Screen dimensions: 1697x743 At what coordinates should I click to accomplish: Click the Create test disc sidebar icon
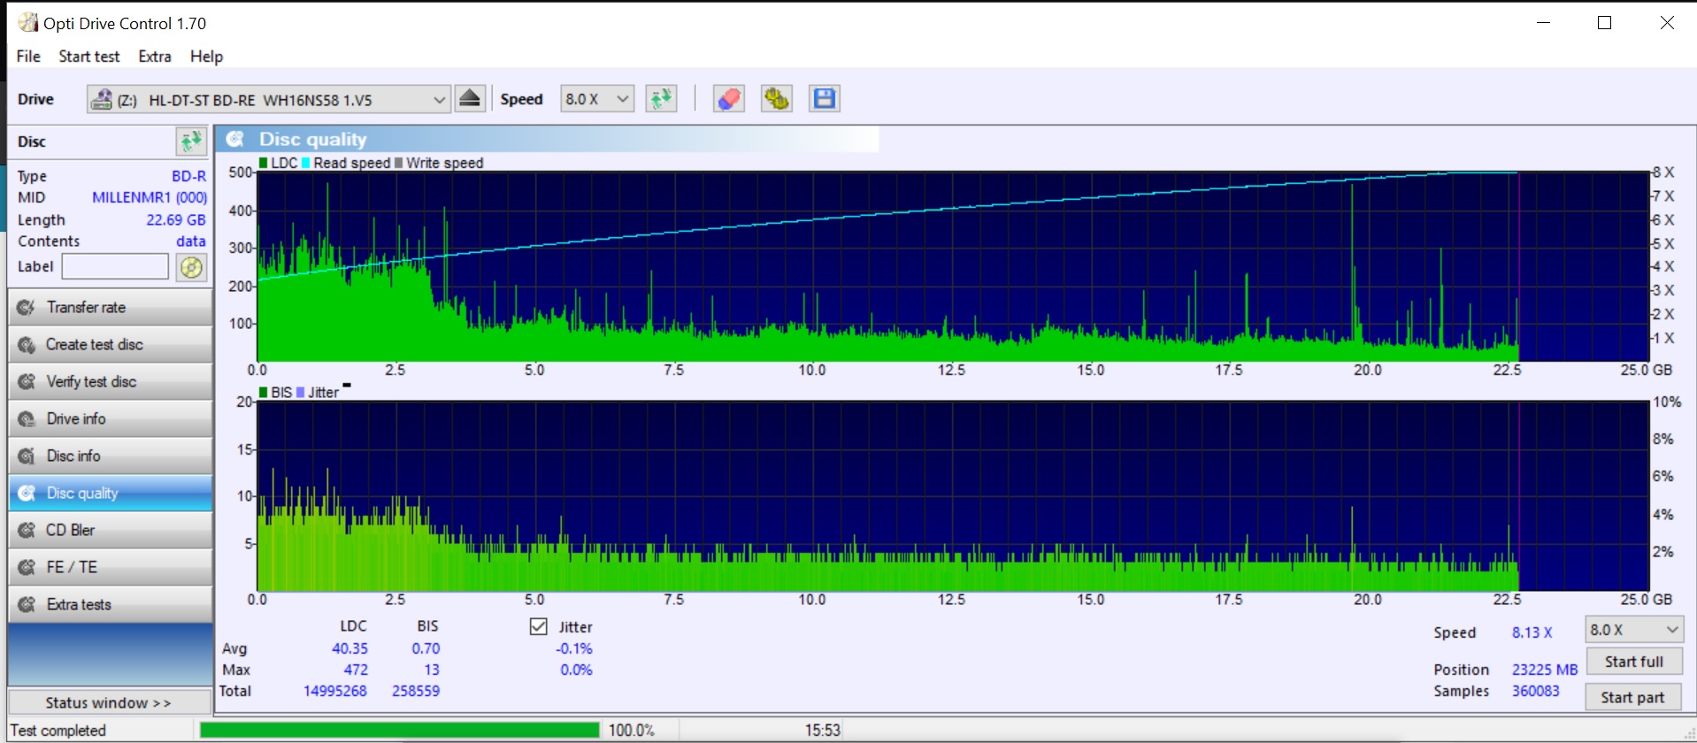27,345
